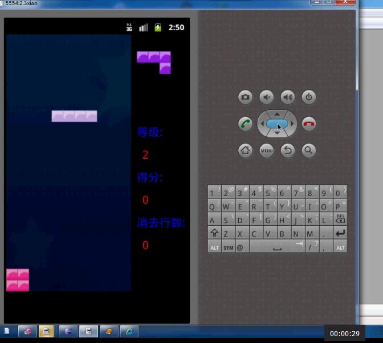Click the 等级 level label

[150, 132]
